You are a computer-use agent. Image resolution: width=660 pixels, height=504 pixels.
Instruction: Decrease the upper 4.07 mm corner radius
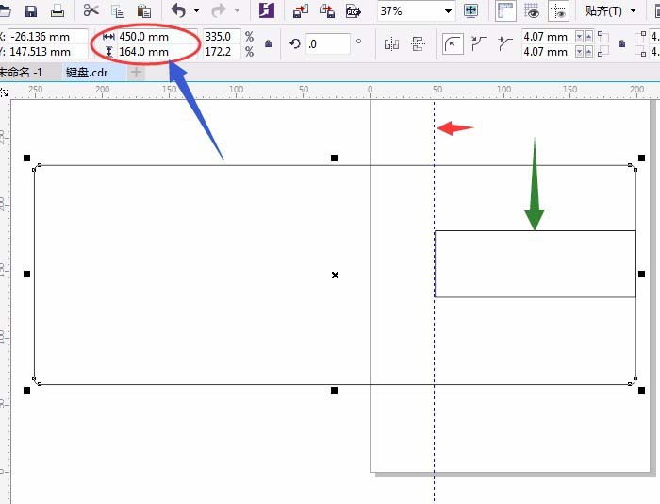pyautogui.click(x=580, y=37)
